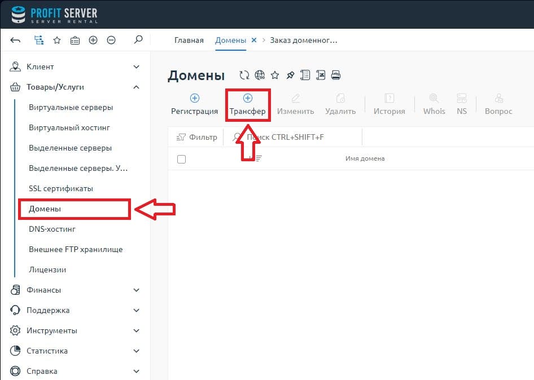Switch to the Главная tab
This screenshot has width=534, height=380.
click(x=189, y=40)
